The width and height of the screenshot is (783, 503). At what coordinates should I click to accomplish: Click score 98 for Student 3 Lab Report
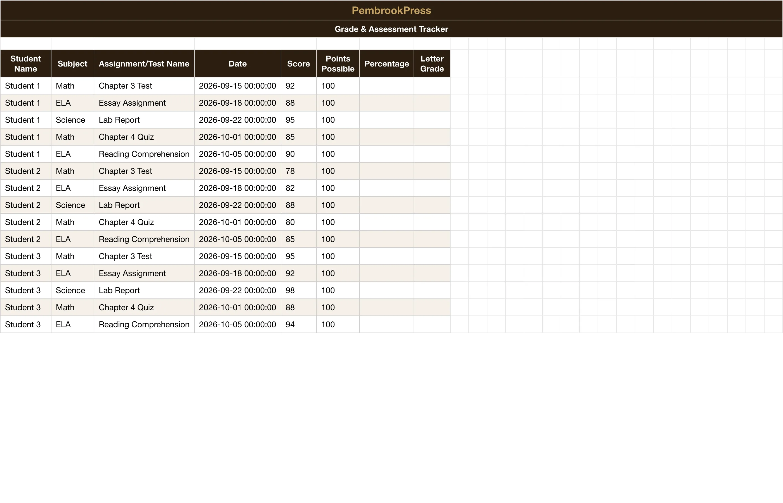point(299,290)
